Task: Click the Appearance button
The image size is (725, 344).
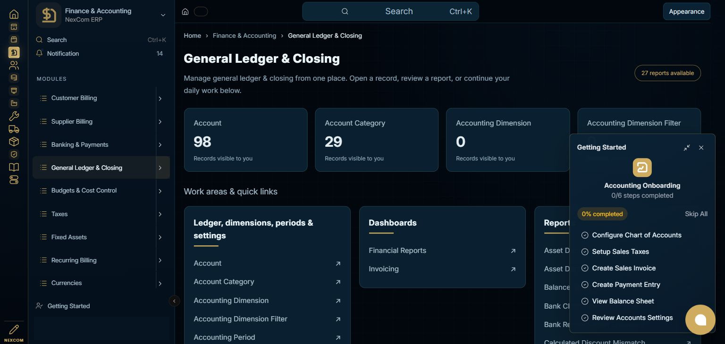Action: tap(686, 11)
